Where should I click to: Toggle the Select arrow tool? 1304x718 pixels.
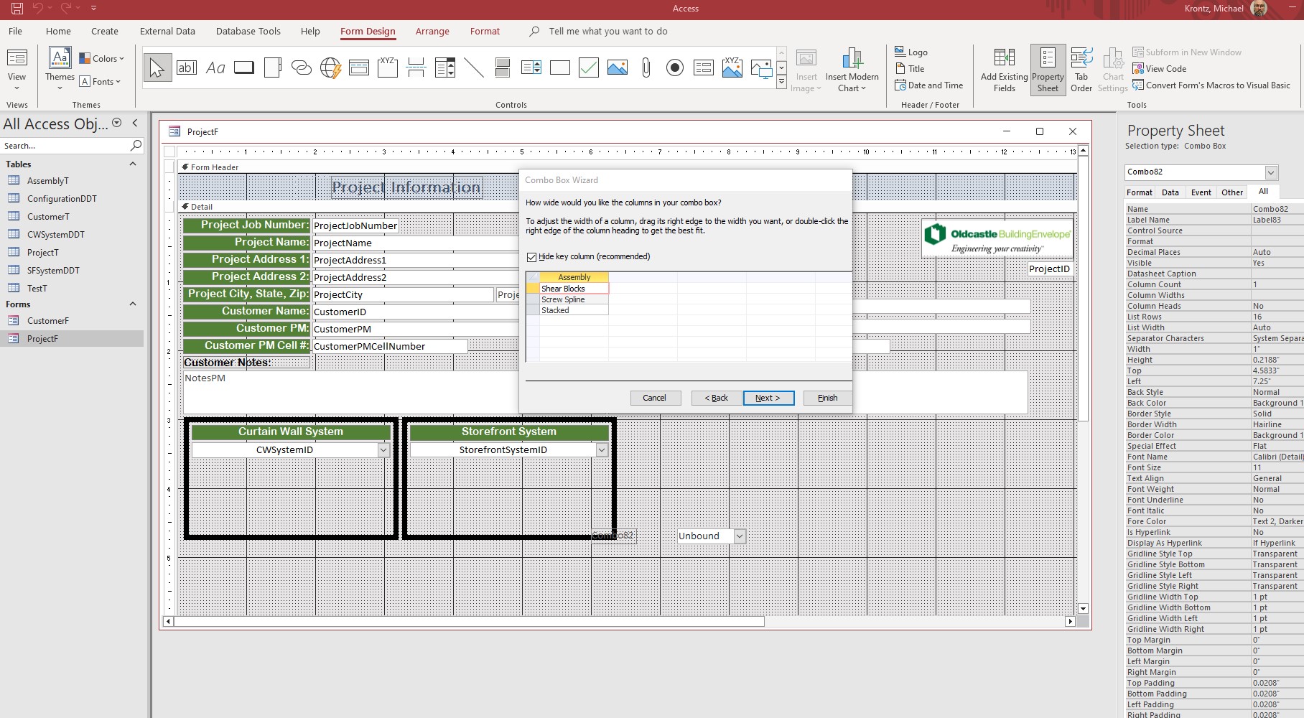(157, 68)
